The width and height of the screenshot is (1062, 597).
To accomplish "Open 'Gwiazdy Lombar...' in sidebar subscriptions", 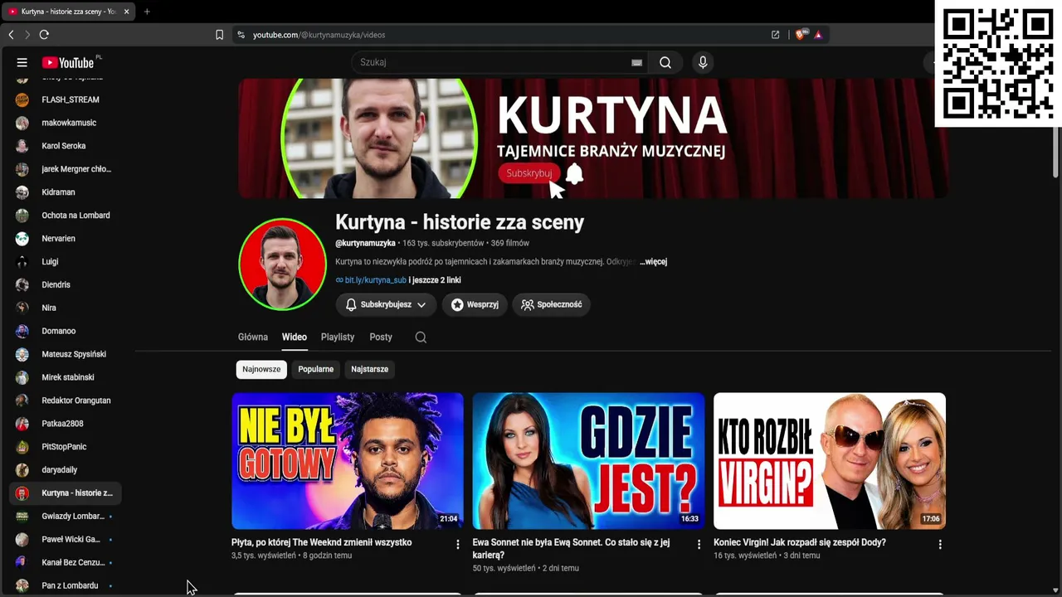I will click(x=66, y=517).
